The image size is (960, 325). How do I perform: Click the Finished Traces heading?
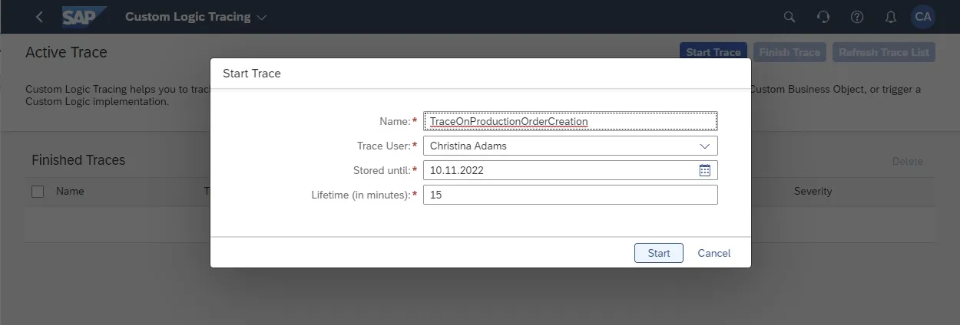pos(78,160)
